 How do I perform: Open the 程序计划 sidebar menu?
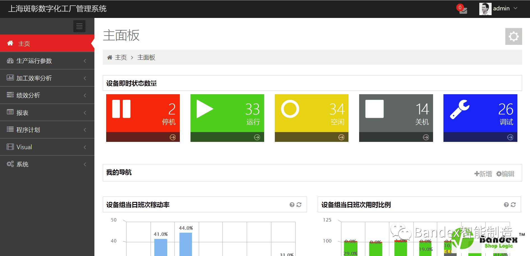pyautogui.click(x=47, y=130)
